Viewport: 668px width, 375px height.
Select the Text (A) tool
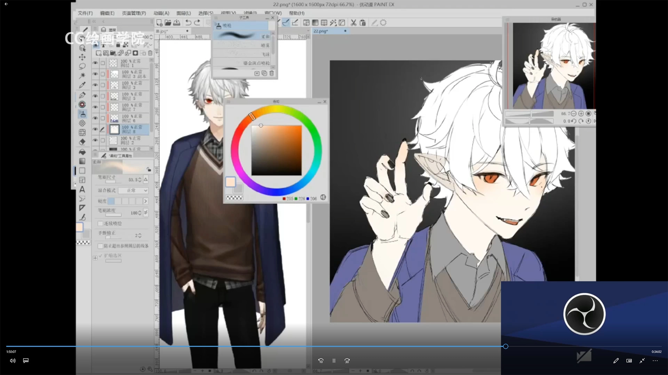pyautogui.click(x=82, y=190)
